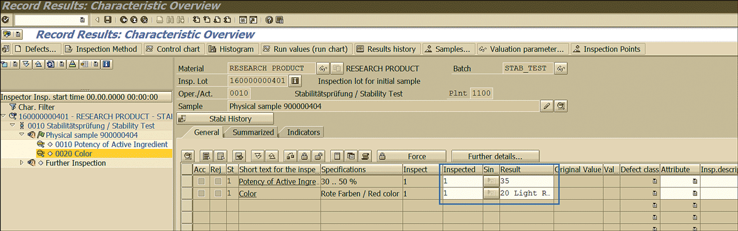This screenshot has height=231, width=738.
Task: Click the Save diskette icon in toolbar
Action: [107, 20]
